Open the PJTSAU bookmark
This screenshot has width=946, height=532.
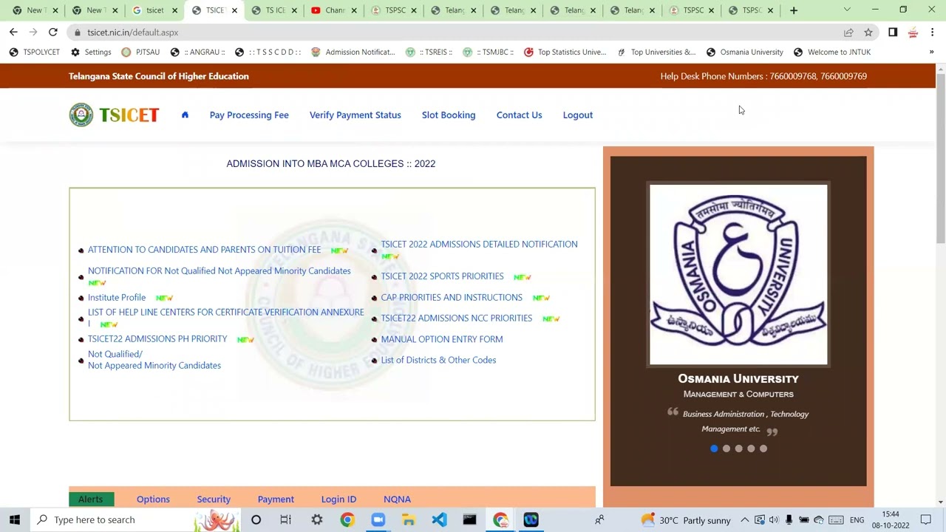coord(140,52)
